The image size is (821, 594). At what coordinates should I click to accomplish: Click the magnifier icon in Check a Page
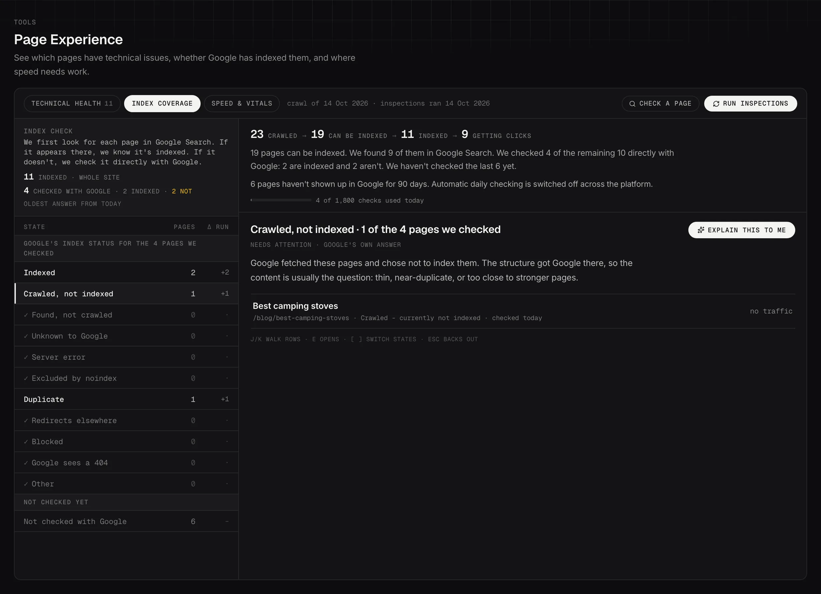(632, 104)
